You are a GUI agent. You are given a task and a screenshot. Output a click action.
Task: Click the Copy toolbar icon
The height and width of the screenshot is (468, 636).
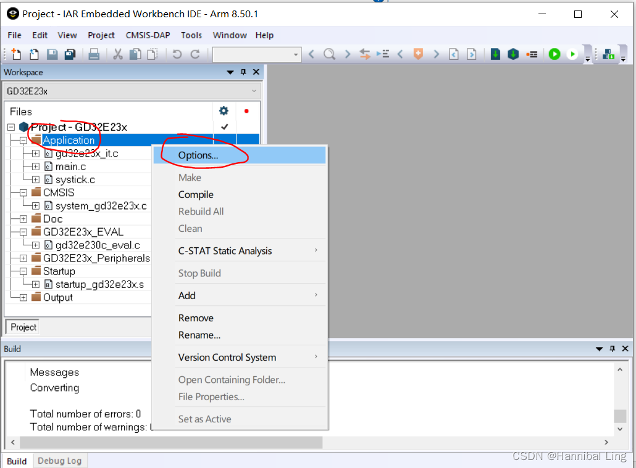(135, 54)
